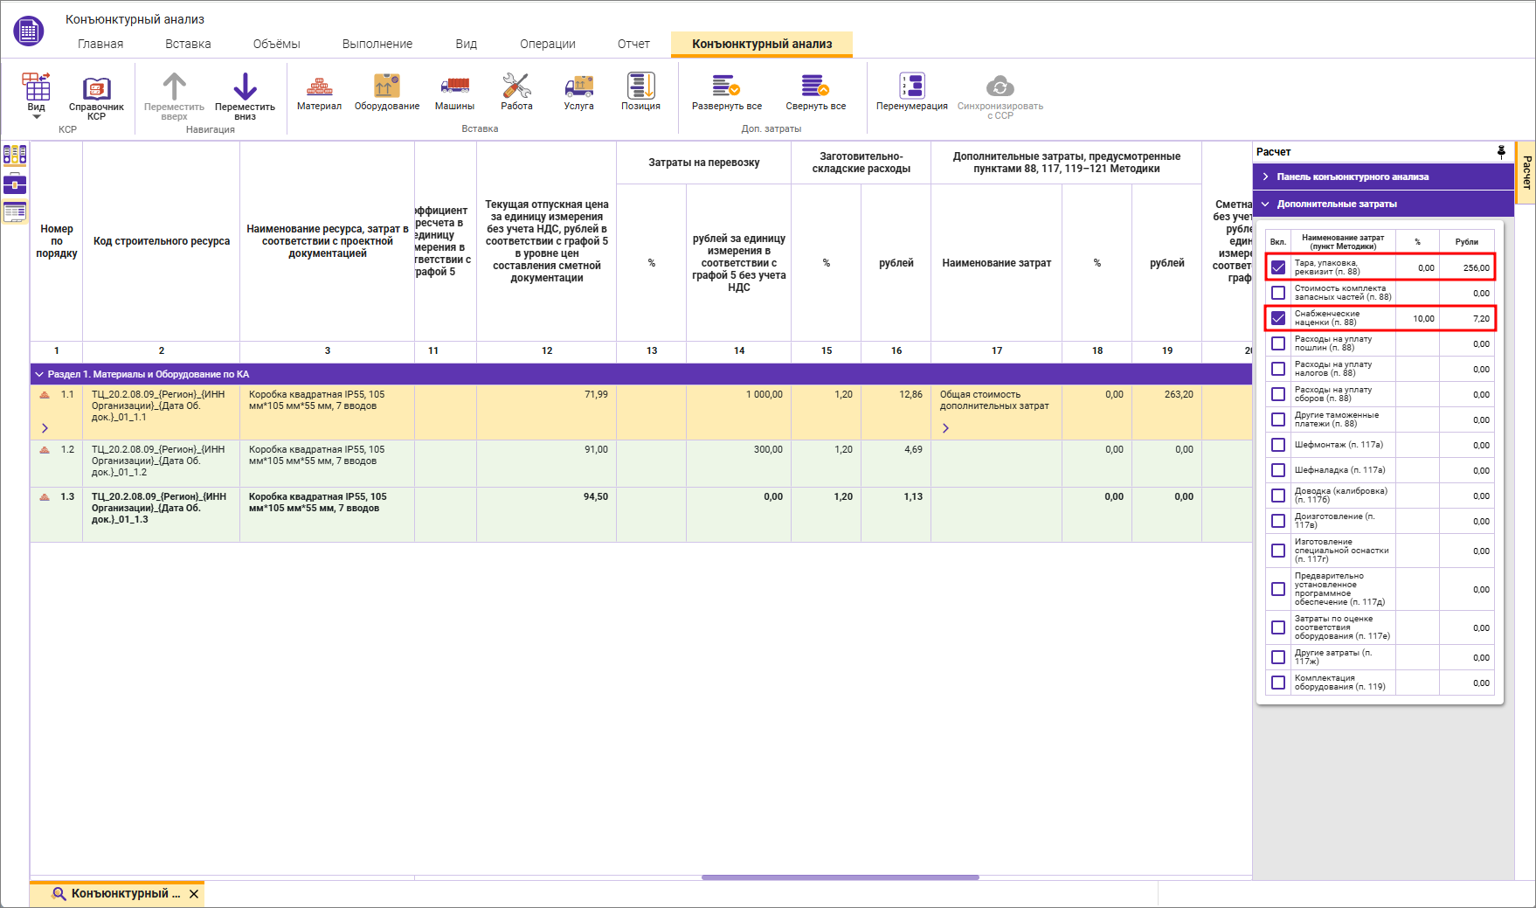Open the Отчет ribbon tab
Image resolution: width=1536 pixels, height=908 pixels.
tap(633, 44)
